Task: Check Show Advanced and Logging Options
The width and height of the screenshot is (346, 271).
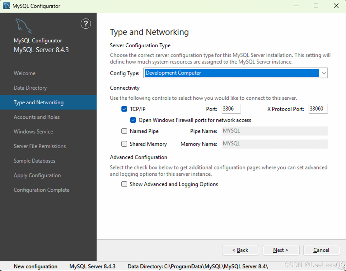Action: click(x=124, y=184)
